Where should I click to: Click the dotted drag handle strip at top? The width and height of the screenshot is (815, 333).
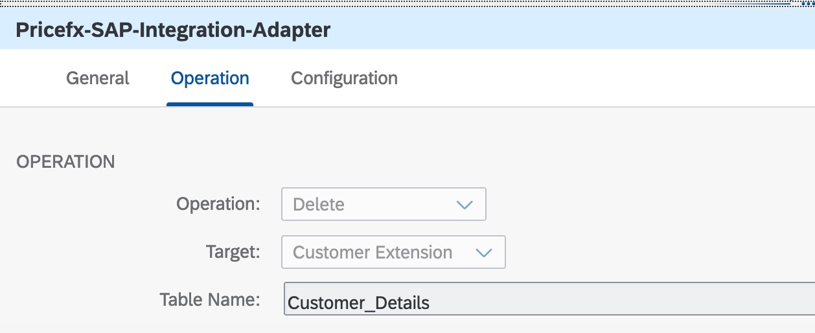pos(389,3)
